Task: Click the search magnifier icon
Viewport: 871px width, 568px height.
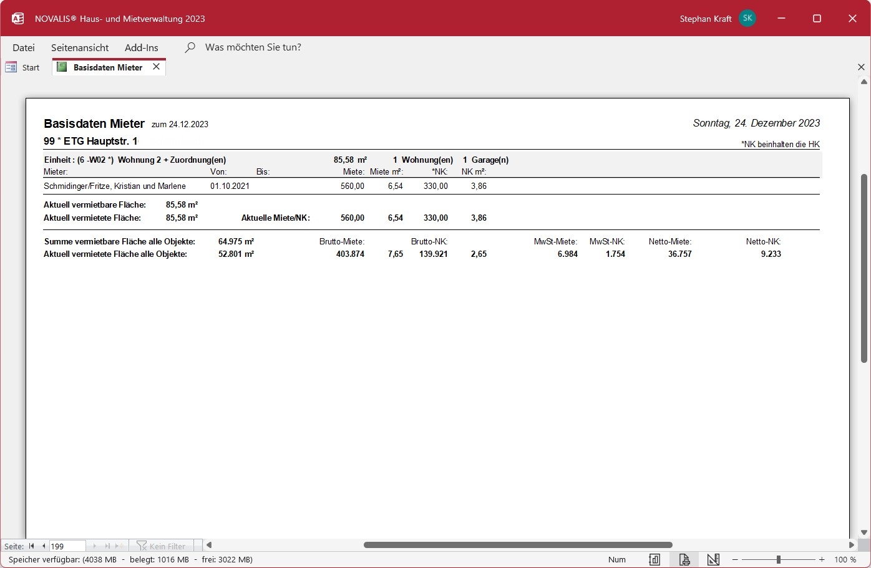Action: (x=190, y=47)
